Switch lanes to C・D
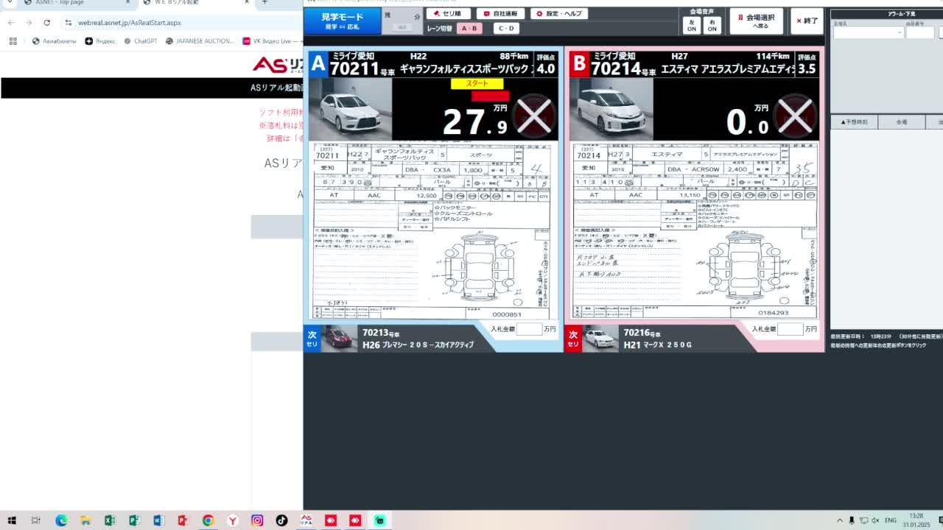This screenshot has width=943, height=530. [x=505, y=28]
